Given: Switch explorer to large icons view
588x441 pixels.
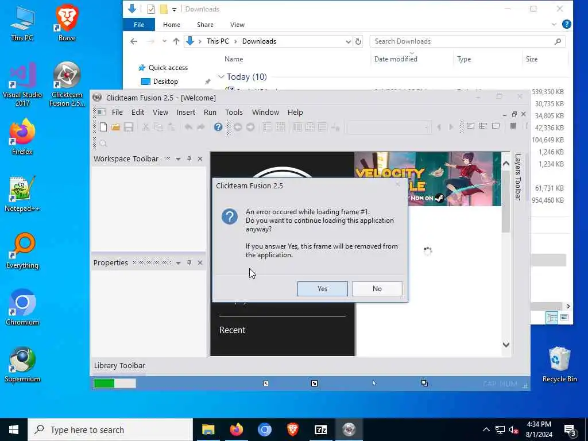Looking at the screenshot, I should [x=564, y=318].
